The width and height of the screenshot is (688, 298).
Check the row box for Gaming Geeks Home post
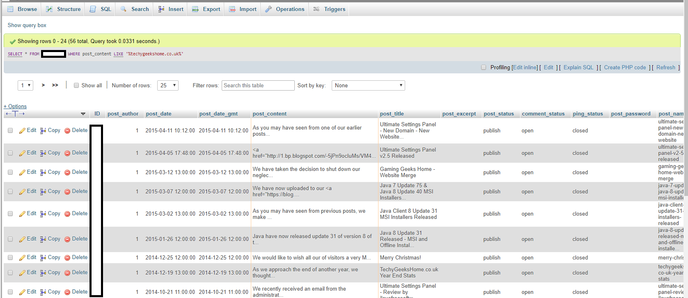[10, 172]
